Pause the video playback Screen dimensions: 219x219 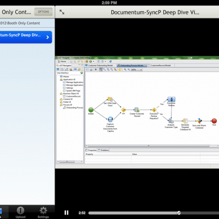tap(66, 213)
